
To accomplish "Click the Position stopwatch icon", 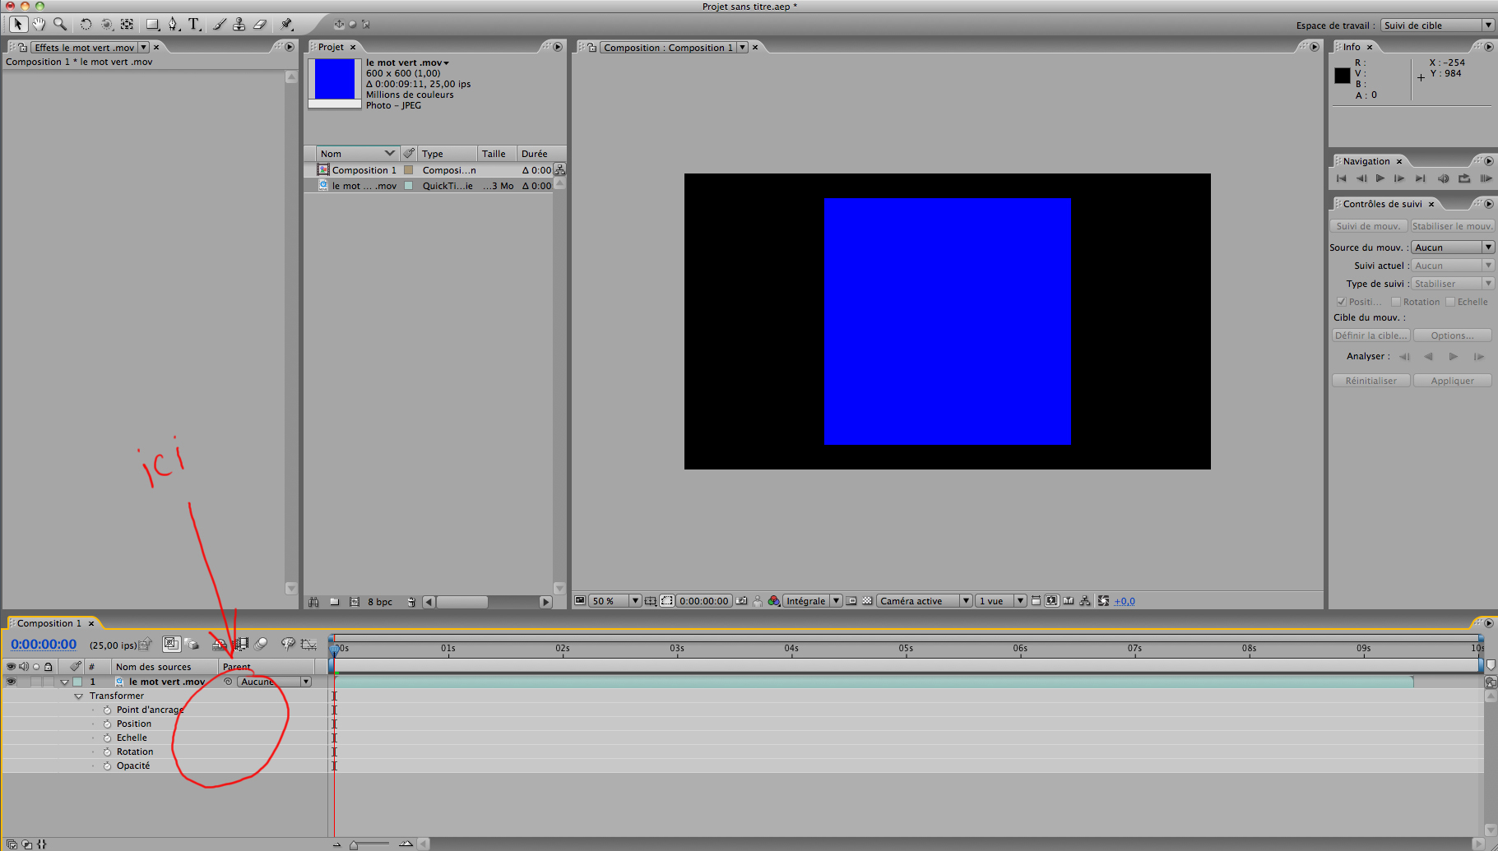I will pyautogui.click(x=107, y=724).
